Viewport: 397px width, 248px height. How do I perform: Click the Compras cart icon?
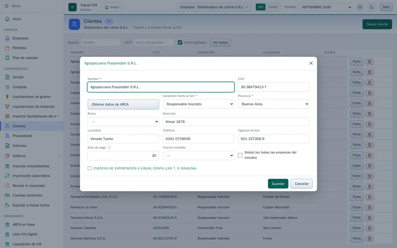7,87
